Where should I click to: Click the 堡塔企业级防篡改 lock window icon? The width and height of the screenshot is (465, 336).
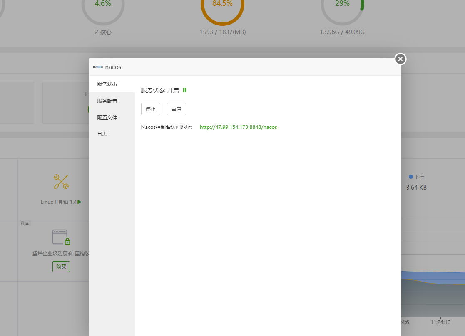pos(61,237)
